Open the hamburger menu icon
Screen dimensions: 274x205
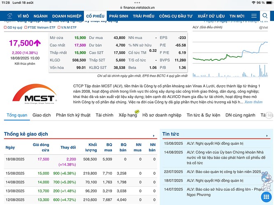(x=254, y=16)
